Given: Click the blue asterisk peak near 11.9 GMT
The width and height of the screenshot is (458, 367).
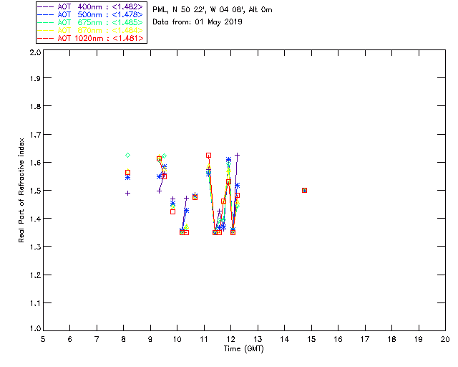Looking at the screenshot, I should [228, 160].
